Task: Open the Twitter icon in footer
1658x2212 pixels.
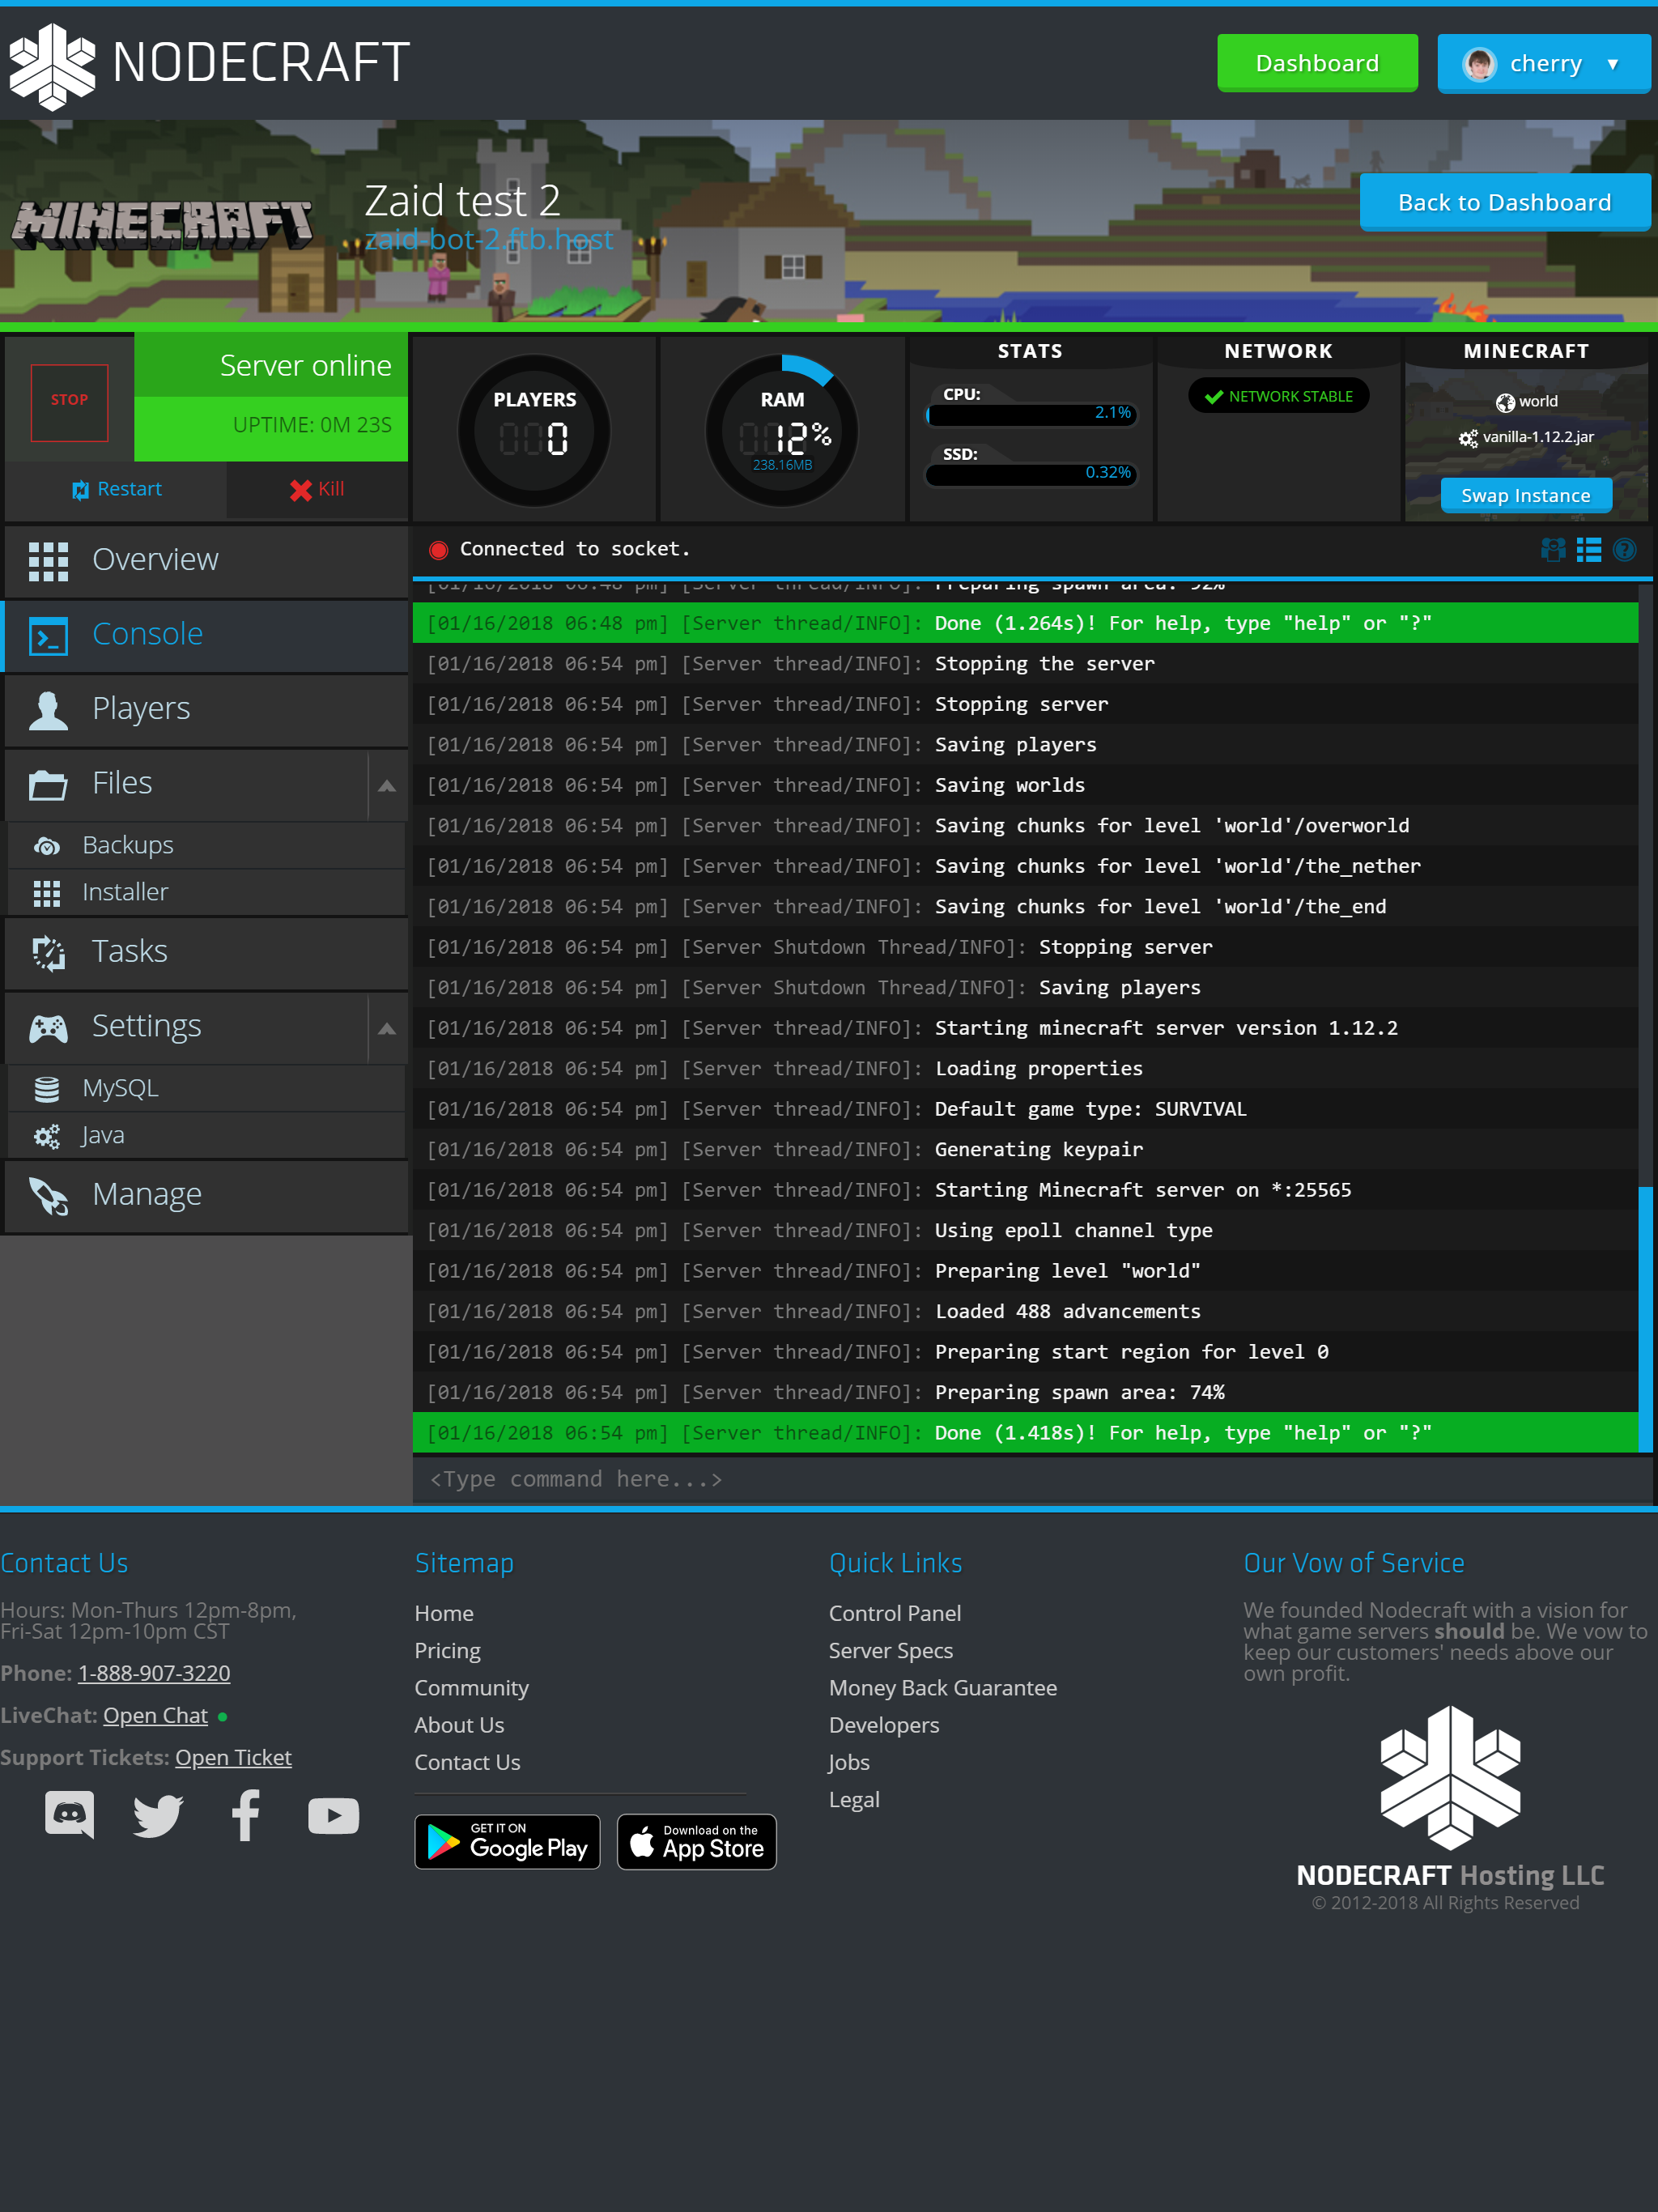Action: (158, 1815)
